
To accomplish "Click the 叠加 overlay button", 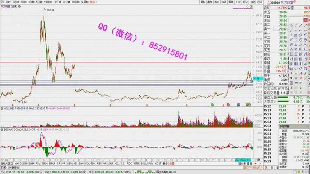I will (x=210, y=2).
